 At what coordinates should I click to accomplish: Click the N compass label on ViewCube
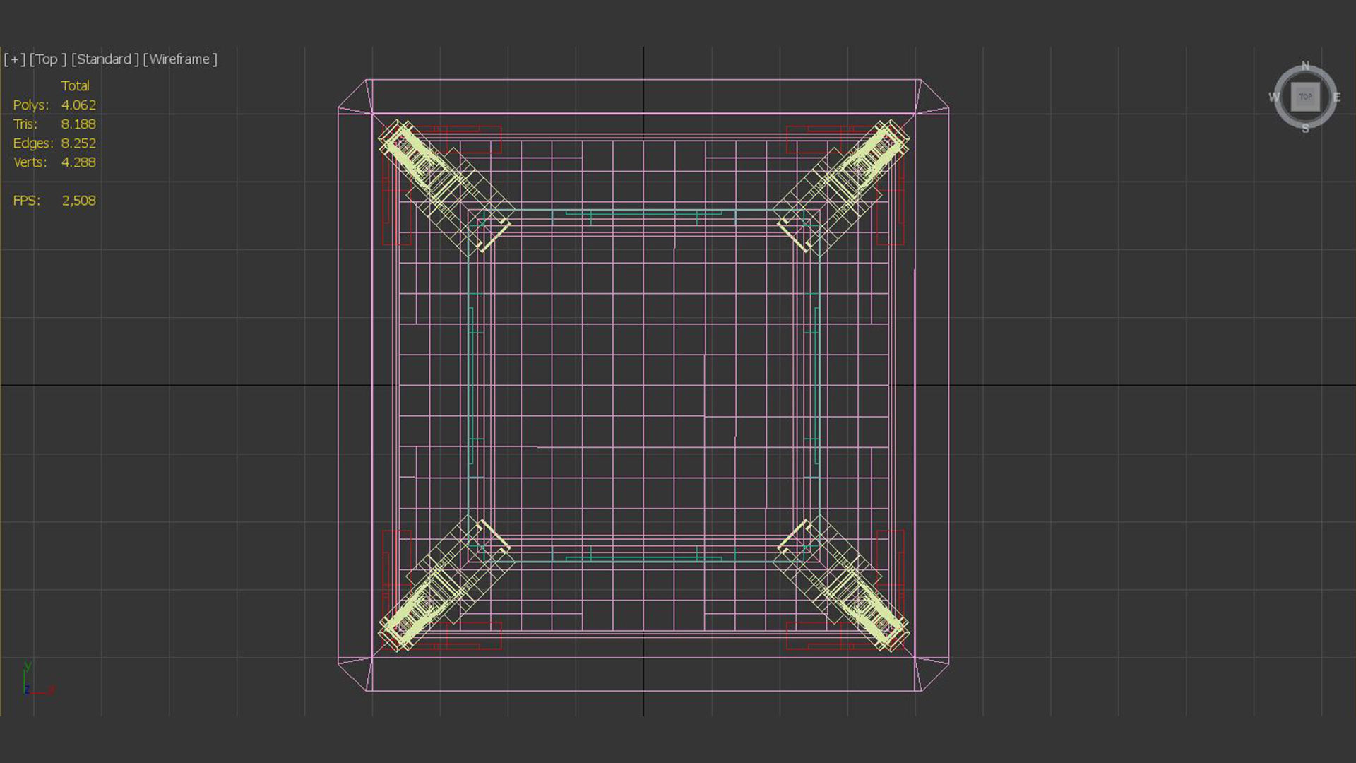pos(1305,66)
